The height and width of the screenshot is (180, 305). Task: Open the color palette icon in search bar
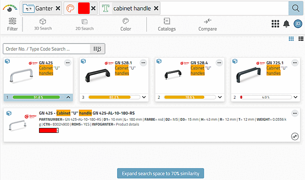coord(70,9)
